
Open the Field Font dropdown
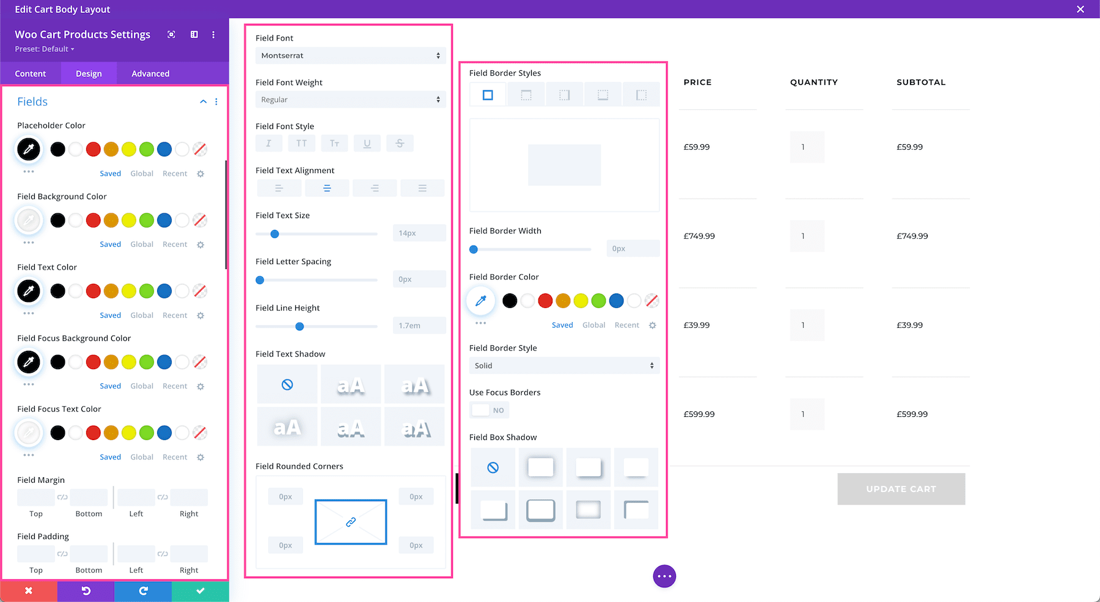(x=350, y=55)
